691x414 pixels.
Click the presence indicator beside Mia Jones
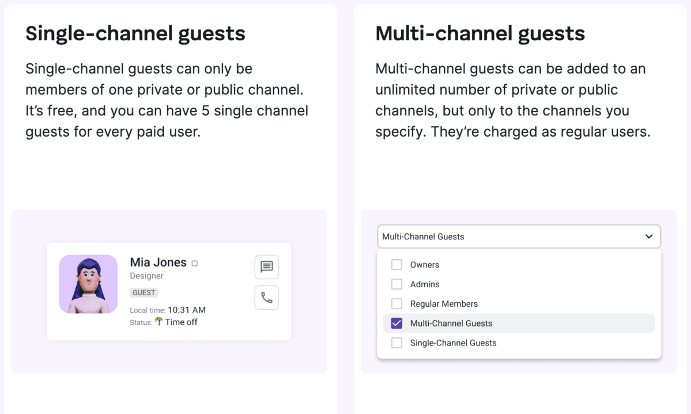(x=194, y=262)
